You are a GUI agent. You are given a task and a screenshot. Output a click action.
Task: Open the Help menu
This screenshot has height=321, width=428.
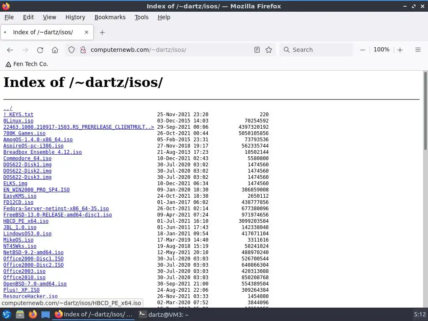point(164,17)
